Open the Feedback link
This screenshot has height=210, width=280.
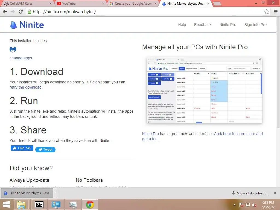203,25
